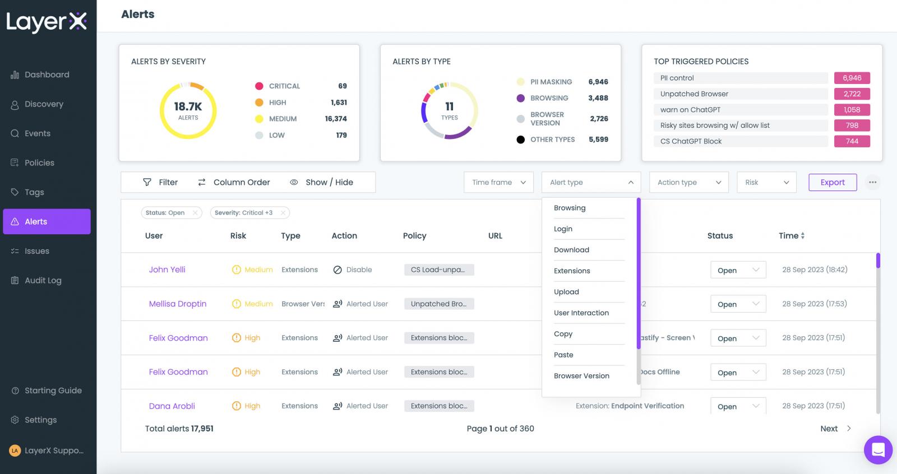The width and height of the screenshot is (897, 474).
Task: Go to the Next page
Action: pyautogui.click(x=835, y=429)
